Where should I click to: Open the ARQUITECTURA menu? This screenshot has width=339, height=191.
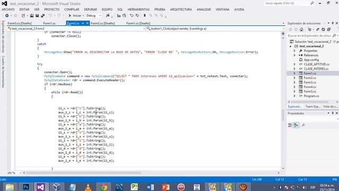(x=181, y=10)
